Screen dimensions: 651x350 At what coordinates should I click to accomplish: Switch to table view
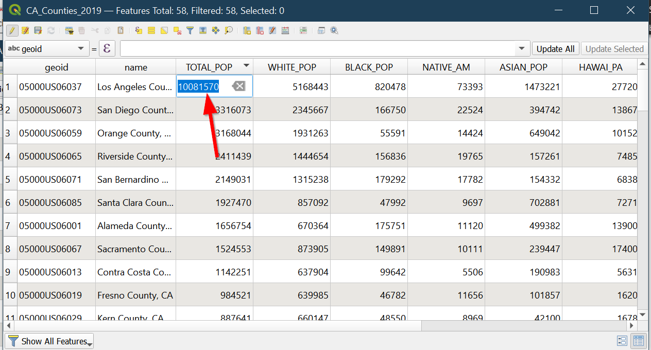639,341
